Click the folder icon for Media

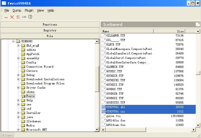pyautogui.click(x=23, y=125)
